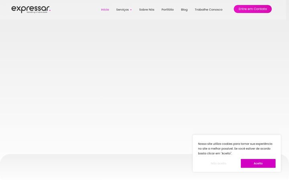The image size is (289, 180).
Task: Click the cookie notice text
Action: coord(235,148)
